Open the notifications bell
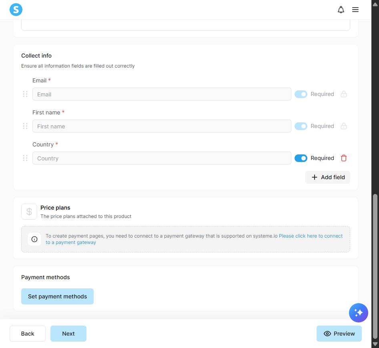The height and width of the screenshot is (348, 379). (341, 10)
